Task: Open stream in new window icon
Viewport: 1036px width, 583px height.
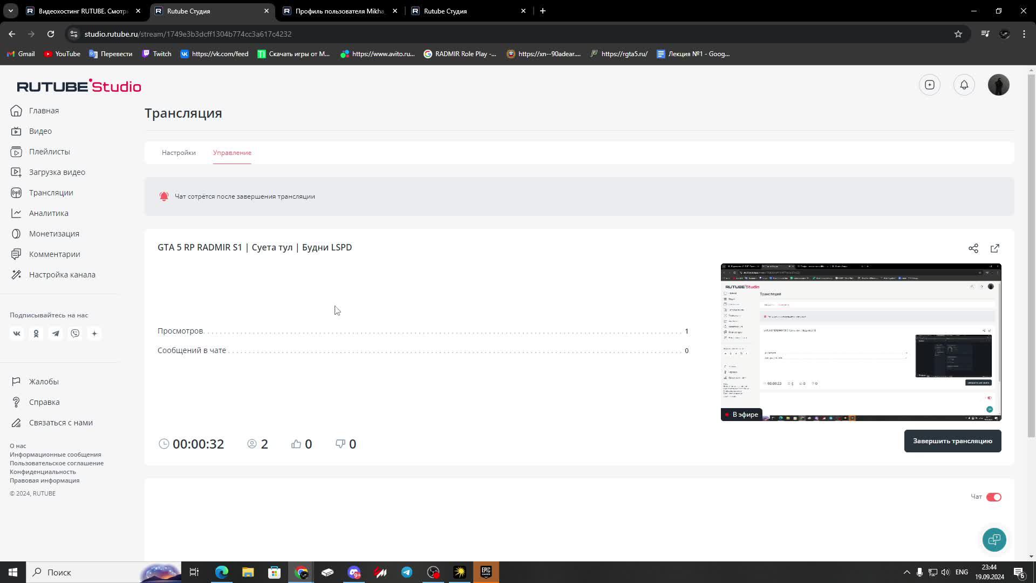Action: coord(995,248)
